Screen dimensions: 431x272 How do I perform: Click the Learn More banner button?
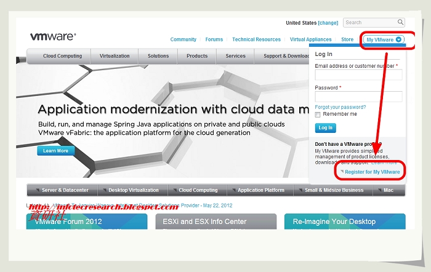pos(56,151)
